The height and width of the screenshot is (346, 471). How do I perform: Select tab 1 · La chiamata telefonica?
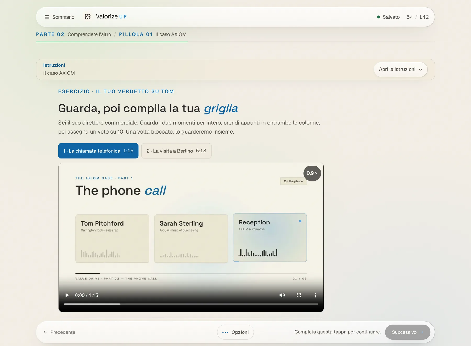click(x=98, y=151)
